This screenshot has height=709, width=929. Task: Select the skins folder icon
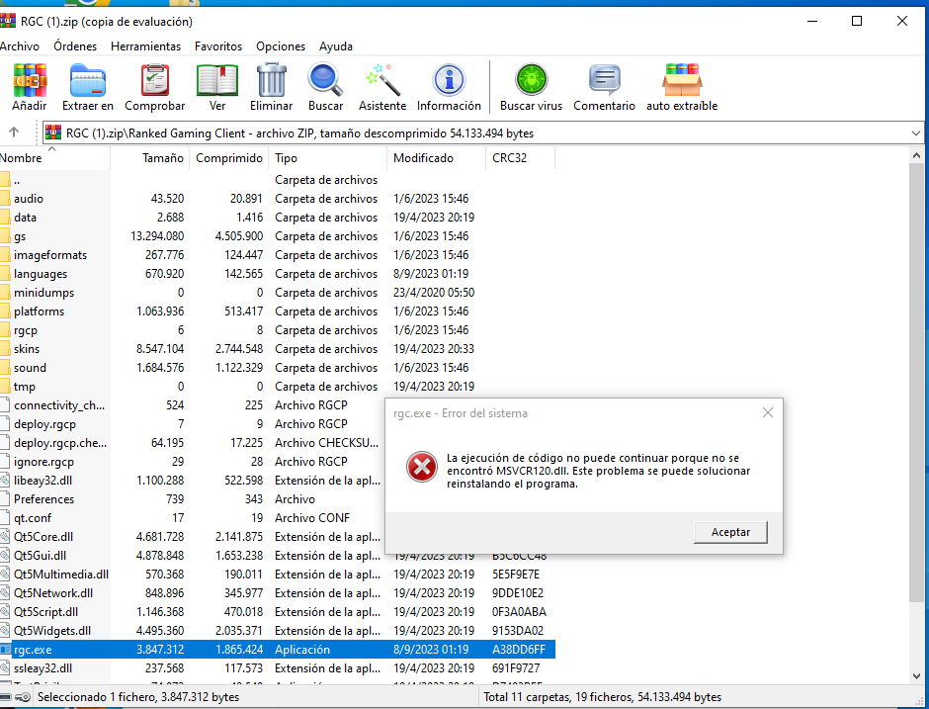5,349
